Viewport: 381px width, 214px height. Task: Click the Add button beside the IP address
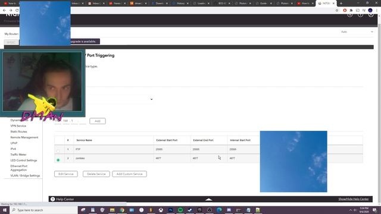(98, 121)
